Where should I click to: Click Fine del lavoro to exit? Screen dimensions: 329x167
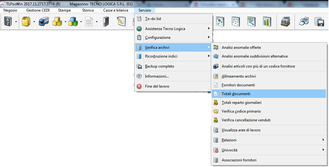[157, 86]
